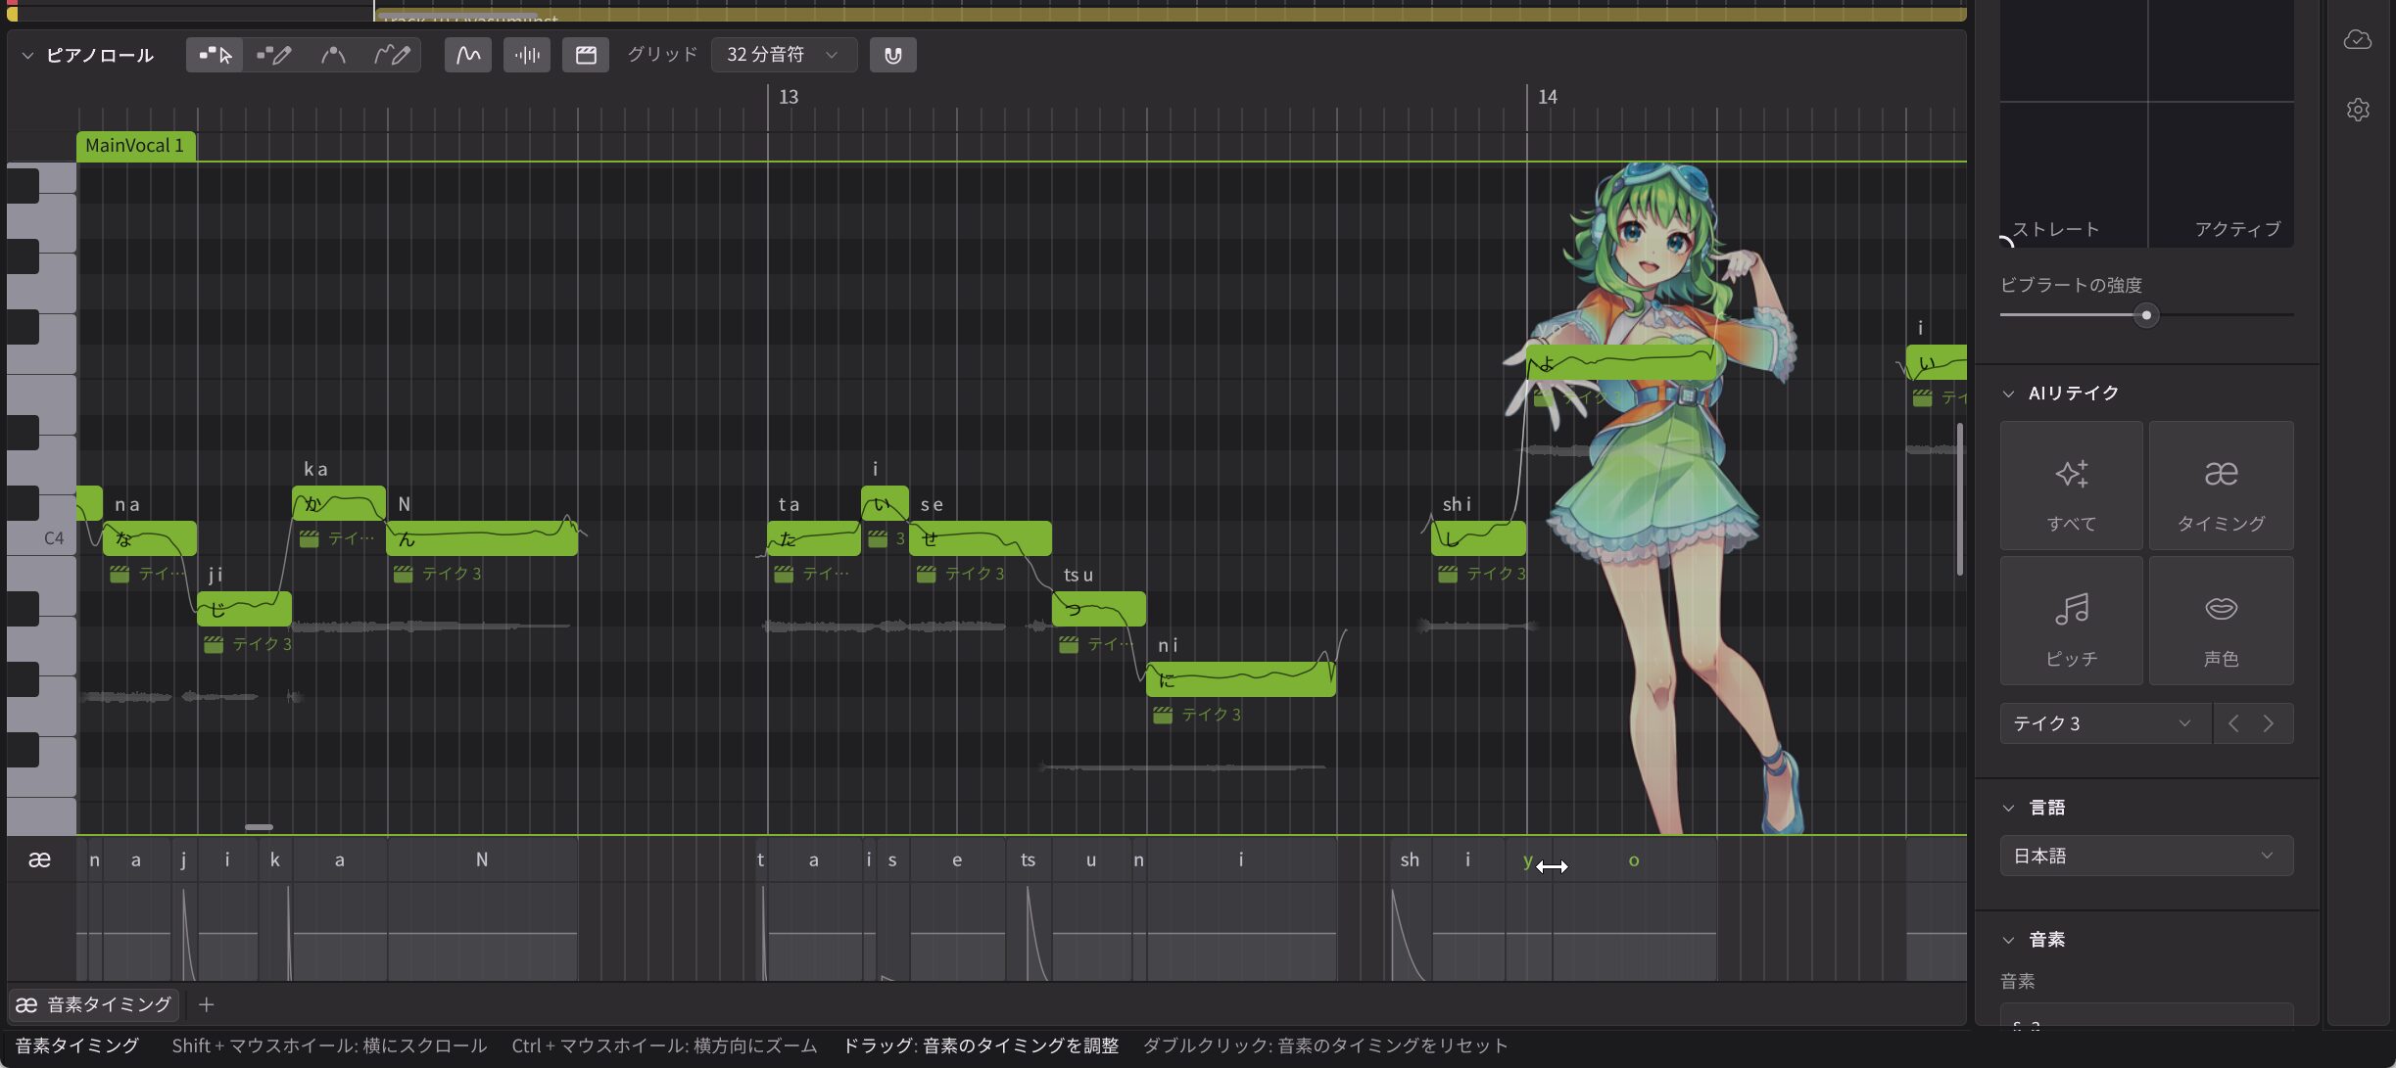Click take icon under か note
Viewport: 2396px width, 1068px height.
[x=309, y=538]
